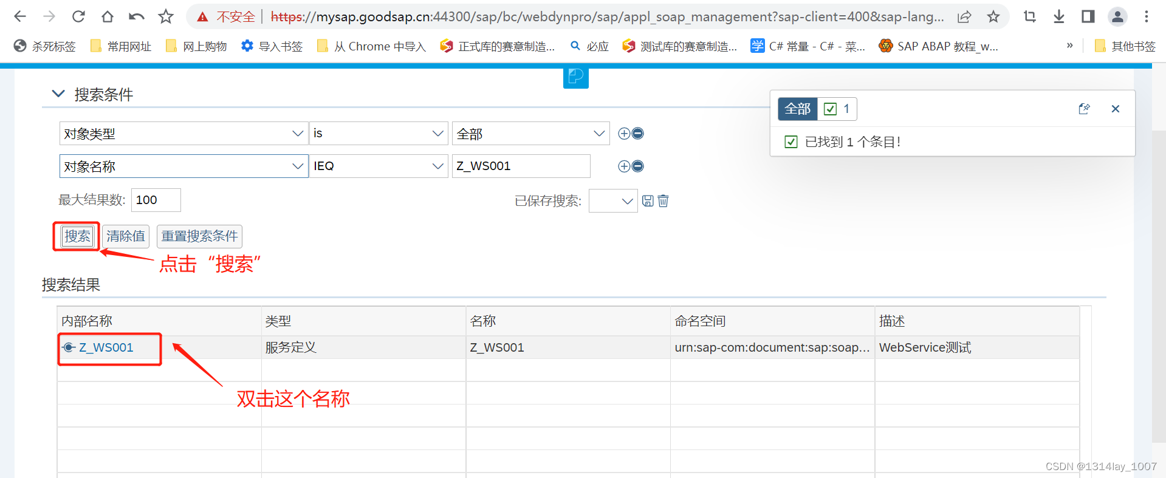Select the success messages tab showing 1
Image resolution: width=1166 pixels, height=478 pixels.
tap(837, 109)
